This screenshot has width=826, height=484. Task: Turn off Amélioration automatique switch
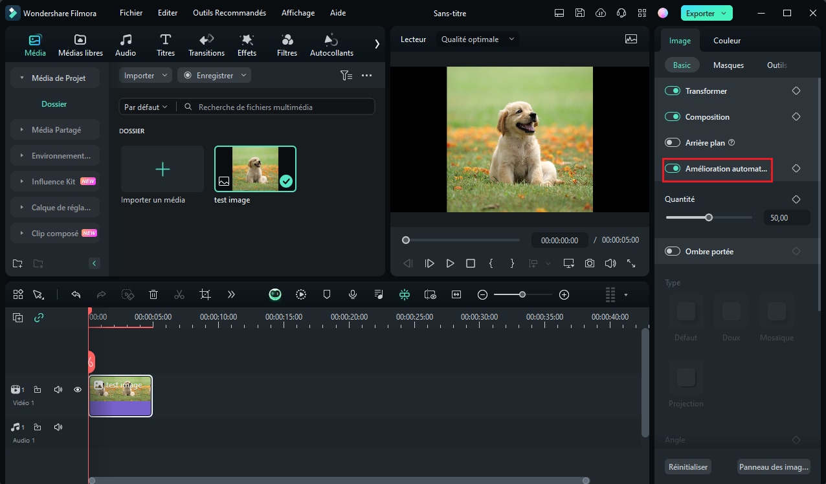point(673,168)
